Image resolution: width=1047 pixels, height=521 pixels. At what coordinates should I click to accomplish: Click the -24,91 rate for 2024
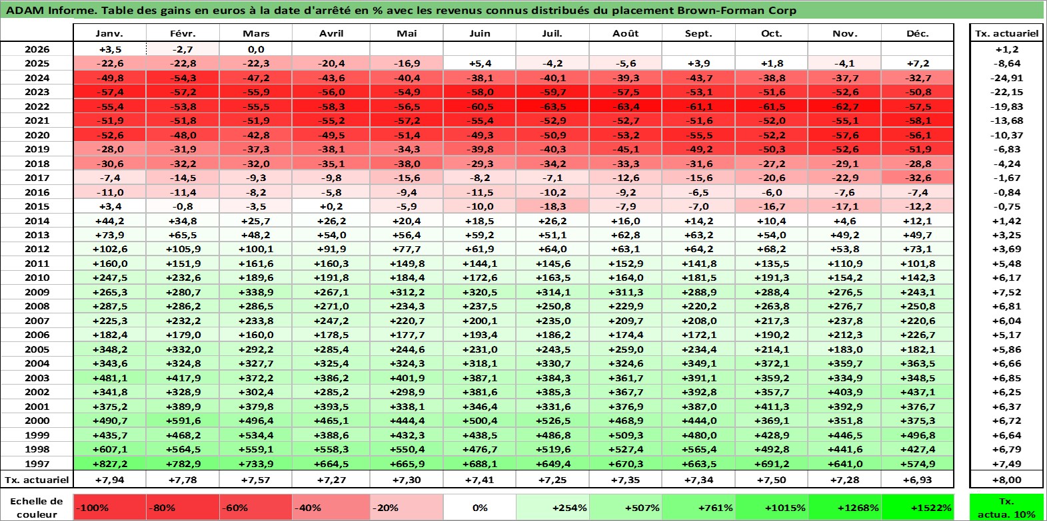(x=1006, y=78)
